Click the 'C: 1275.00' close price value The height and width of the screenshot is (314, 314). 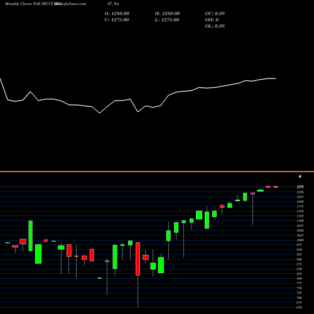coord(117,20)
